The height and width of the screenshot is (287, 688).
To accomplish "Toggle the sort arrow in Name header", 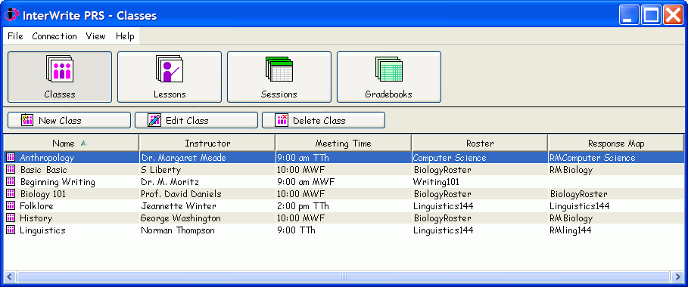I will [83, 143].
